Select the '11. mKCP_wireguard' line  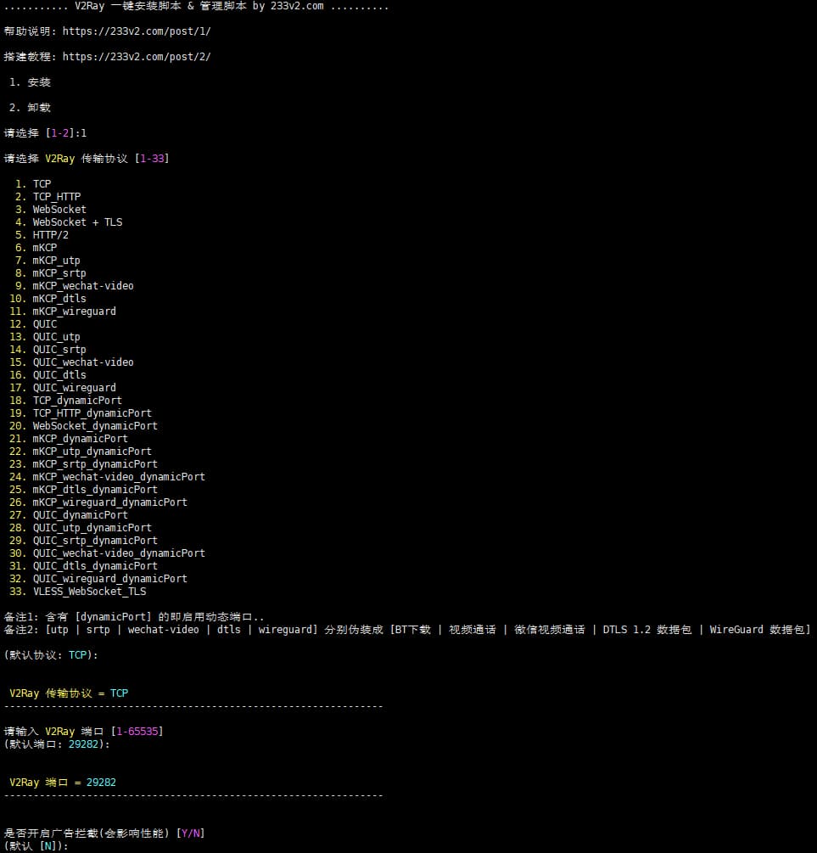[63, 311]
